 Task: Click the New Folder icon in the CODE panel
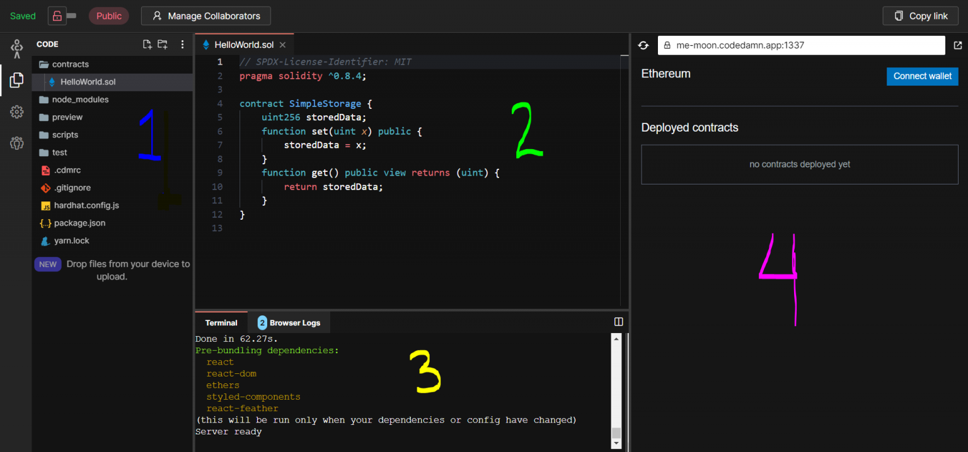coord(163,44)
